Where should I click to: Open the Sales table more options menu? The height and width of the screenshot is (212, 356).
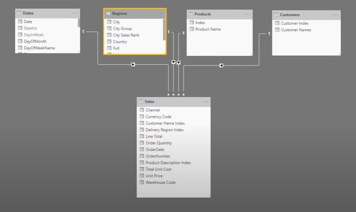[x=205, y=102]
